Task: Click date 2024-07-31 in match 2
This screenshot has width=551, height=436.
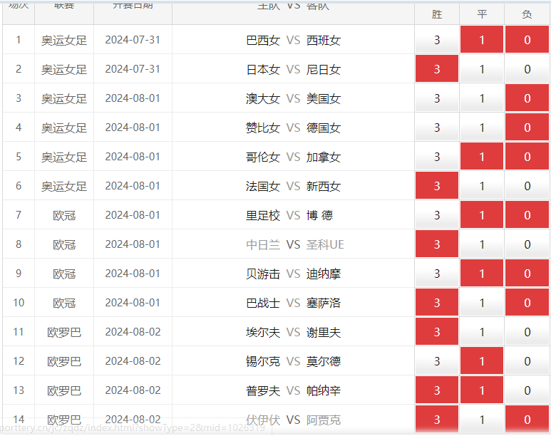Action: point(133,69)
